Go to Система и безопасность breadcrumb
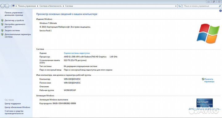This screenshot has width=222, height=118. coord(51,6)
